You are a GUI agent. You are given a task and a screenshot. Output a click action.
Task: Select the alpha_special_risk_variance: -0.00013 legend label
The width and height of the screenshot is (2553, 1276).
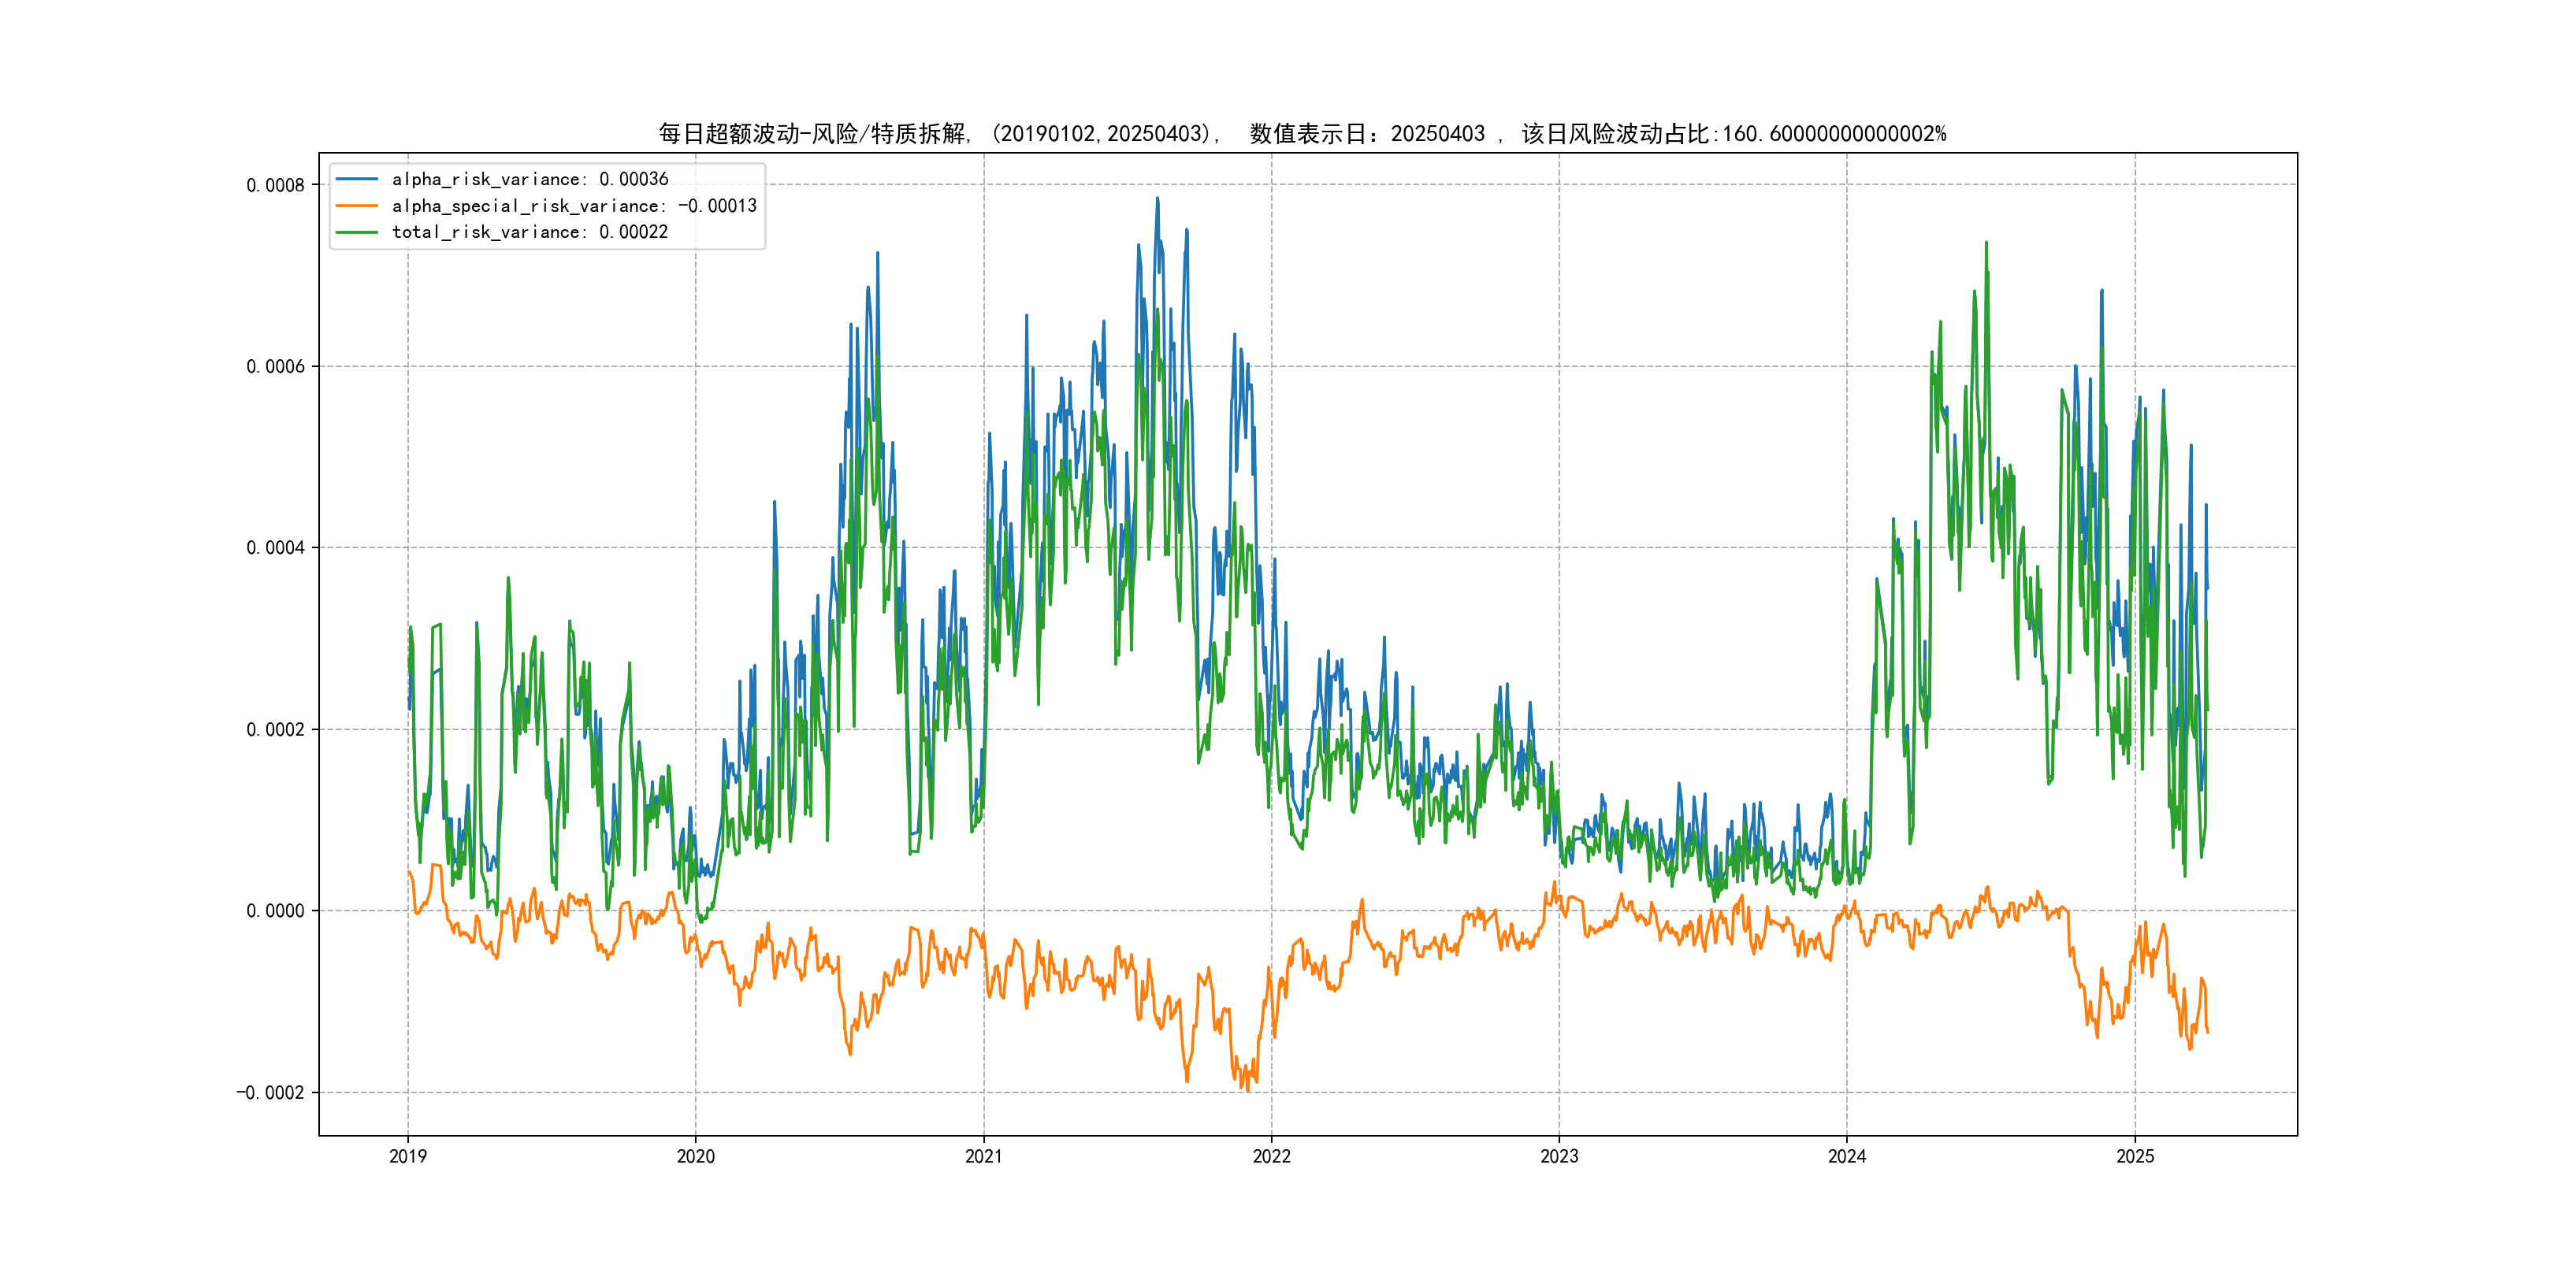coord(574,206)
